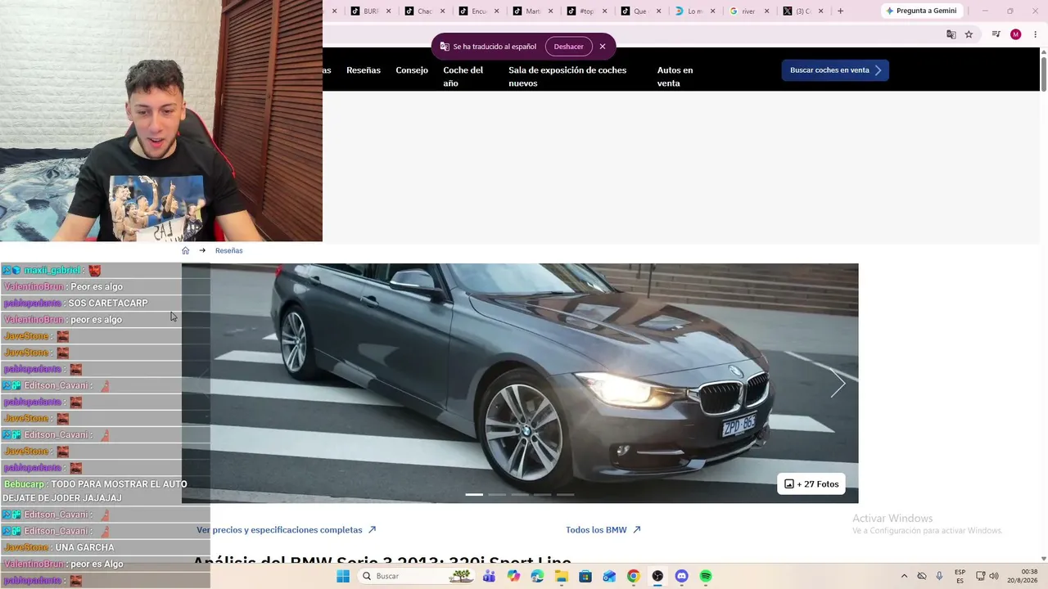Viewport: 1048px width, 589px height.
Task: Open the Todos los BMW link
Action: (x=603, y=530)
